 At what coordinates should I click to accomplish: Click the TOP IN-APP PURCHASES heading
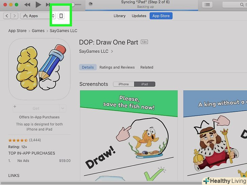pos(32,153)
